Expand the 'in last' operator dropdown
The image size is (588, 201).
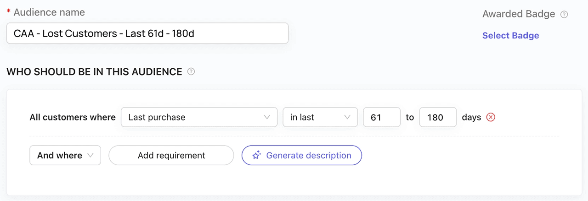320,117
